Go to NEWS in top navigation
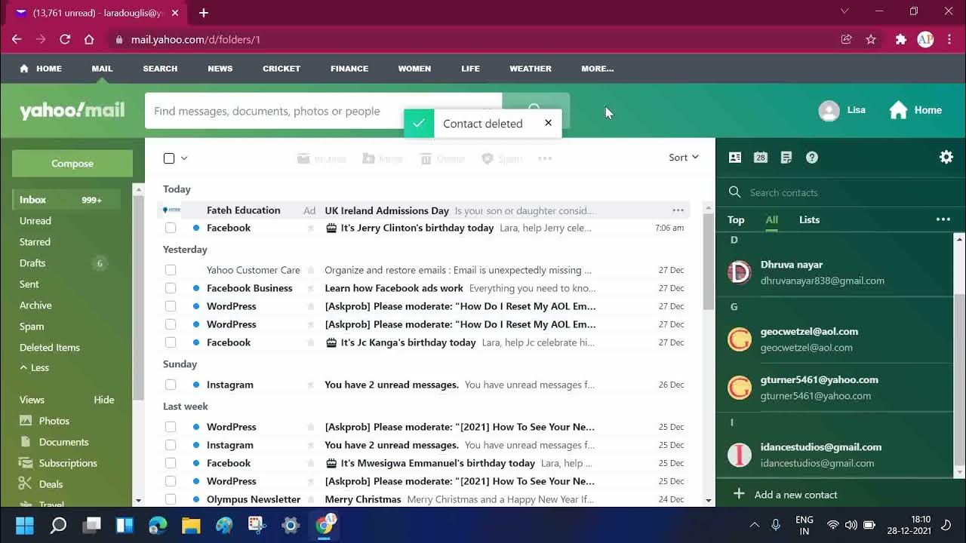 point(220,69)
